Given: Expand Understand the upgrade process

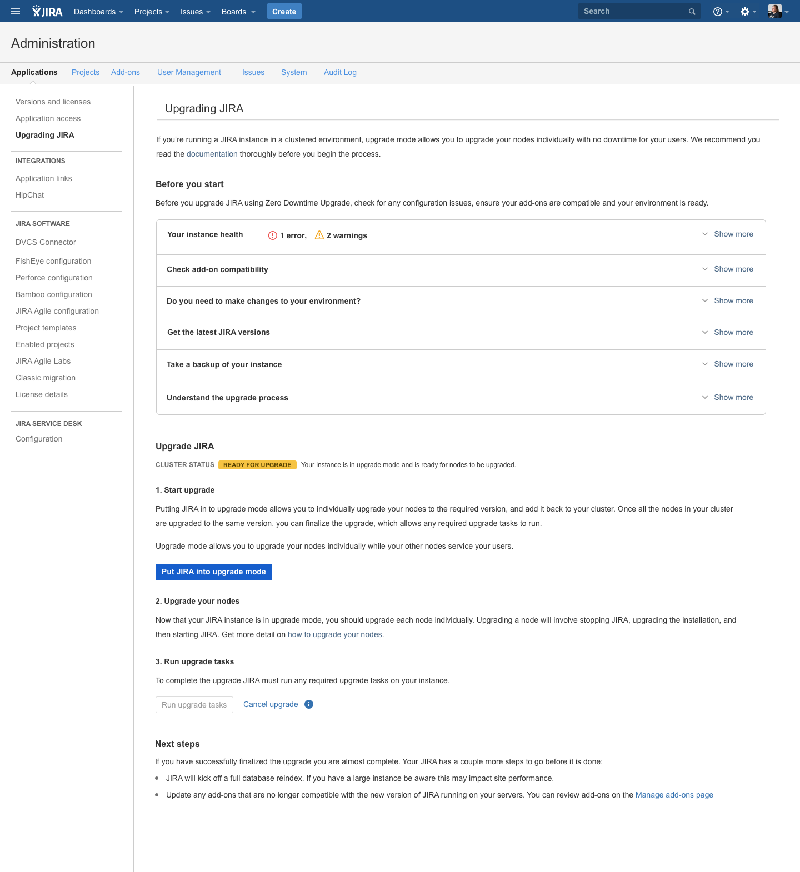Looking at the screenshot, I should (727, 398).
